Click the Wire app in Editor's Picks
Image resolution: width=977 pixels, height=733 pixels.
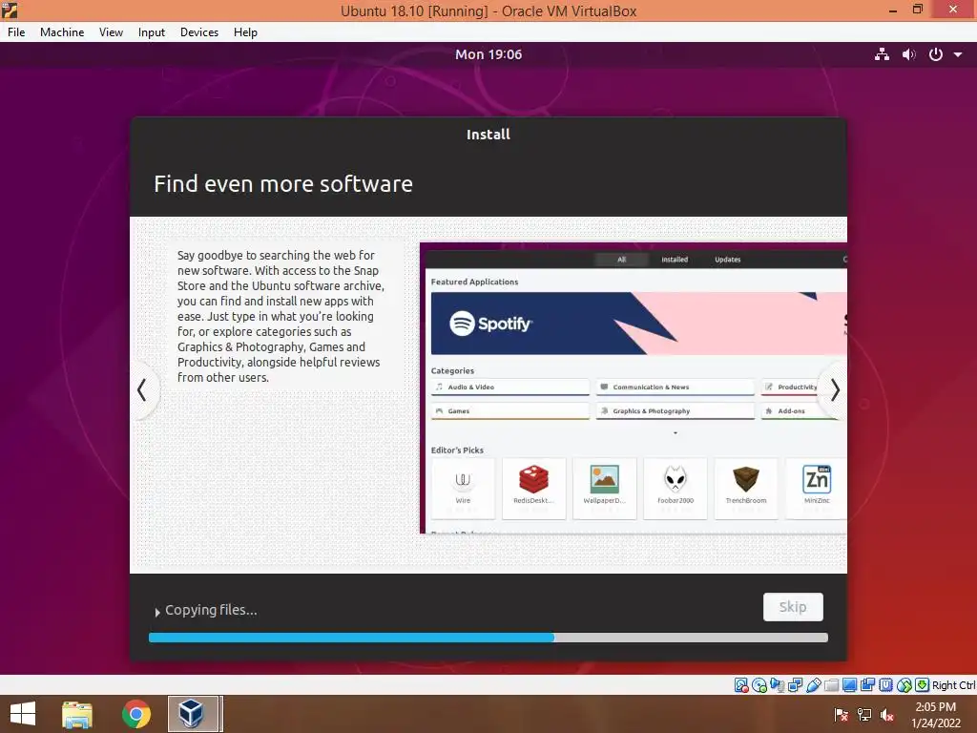tap(463, 488)
